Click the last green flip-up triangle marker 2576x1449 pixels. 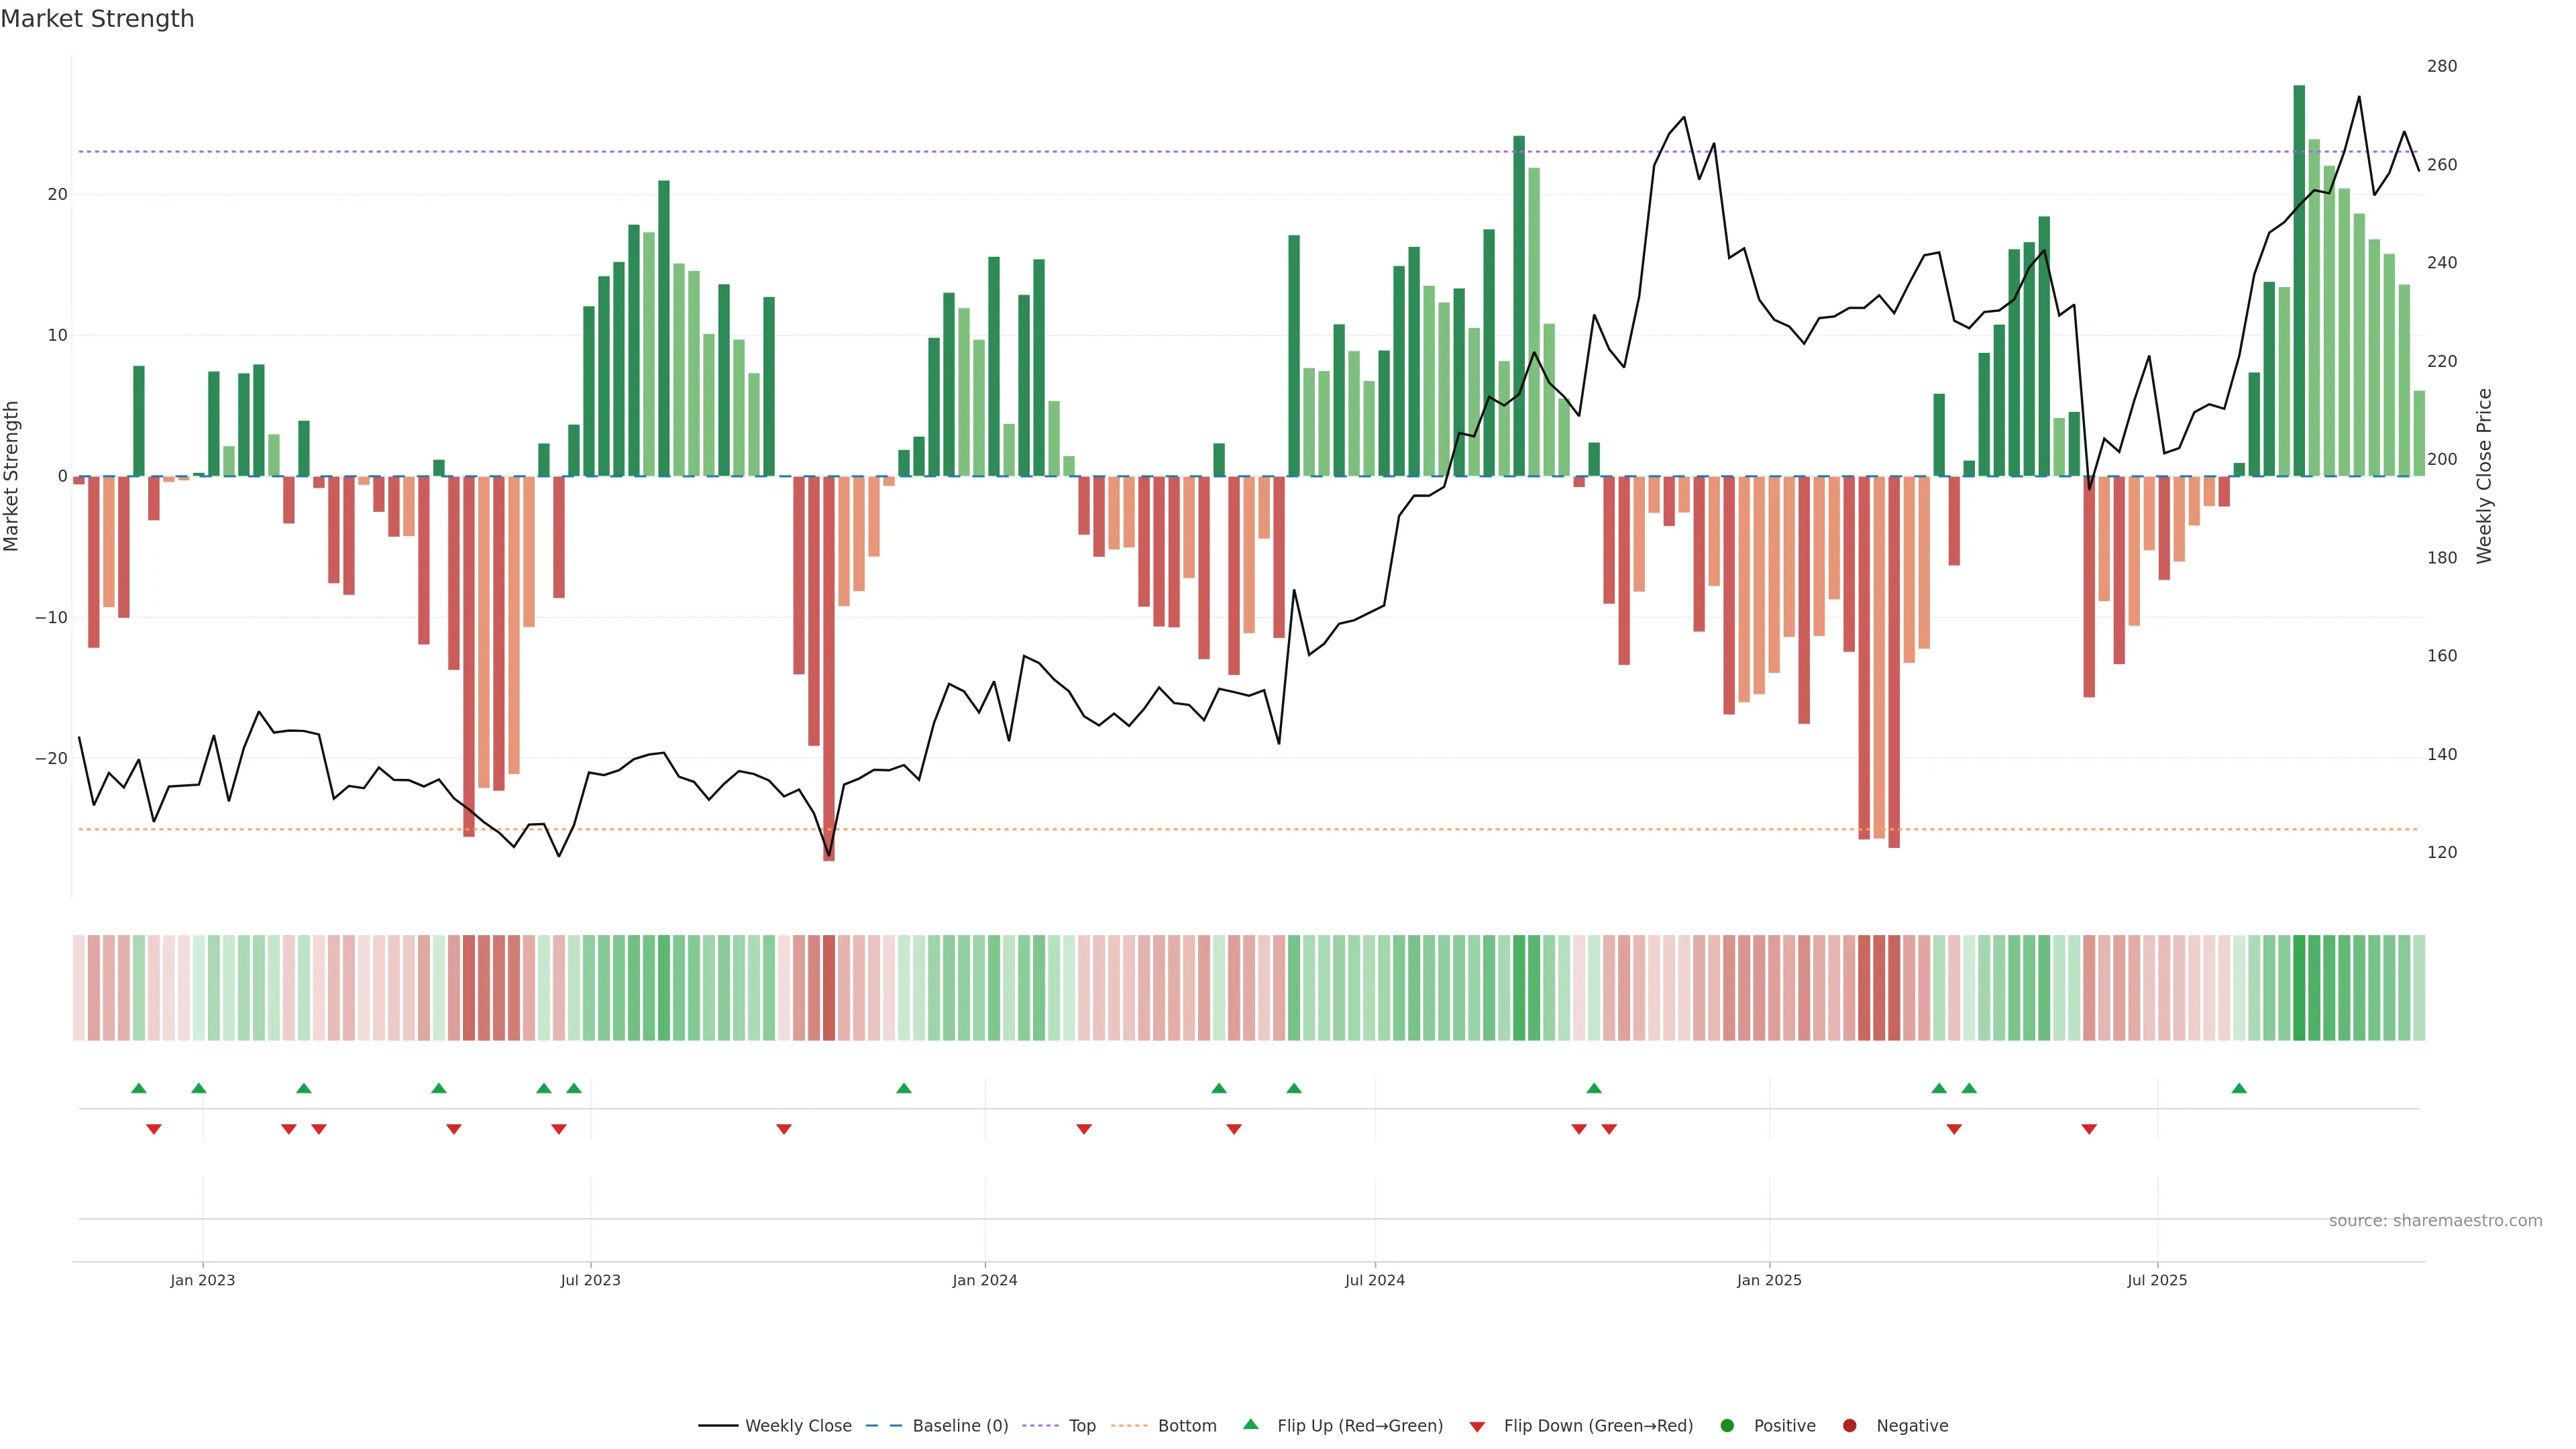coord(2239,1088)
